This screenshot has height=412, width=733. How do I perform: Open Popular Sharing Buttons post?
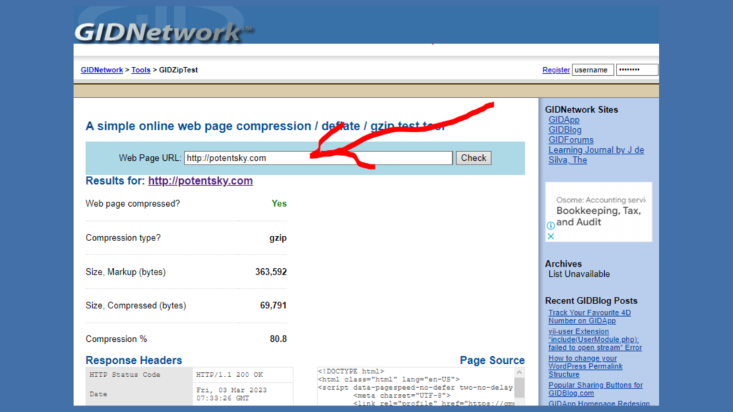click(596, 389)
